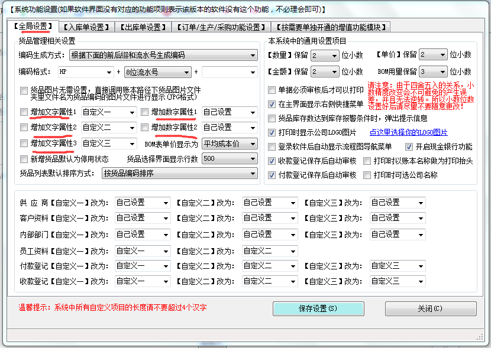Screen dimensions: 491x348
Task: Select the 订单/生产/采购功能设置 tab
Action: click(x=221, y=27)
